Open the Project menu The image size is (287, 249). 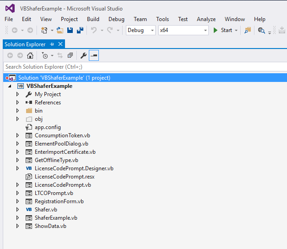(69, 19)
